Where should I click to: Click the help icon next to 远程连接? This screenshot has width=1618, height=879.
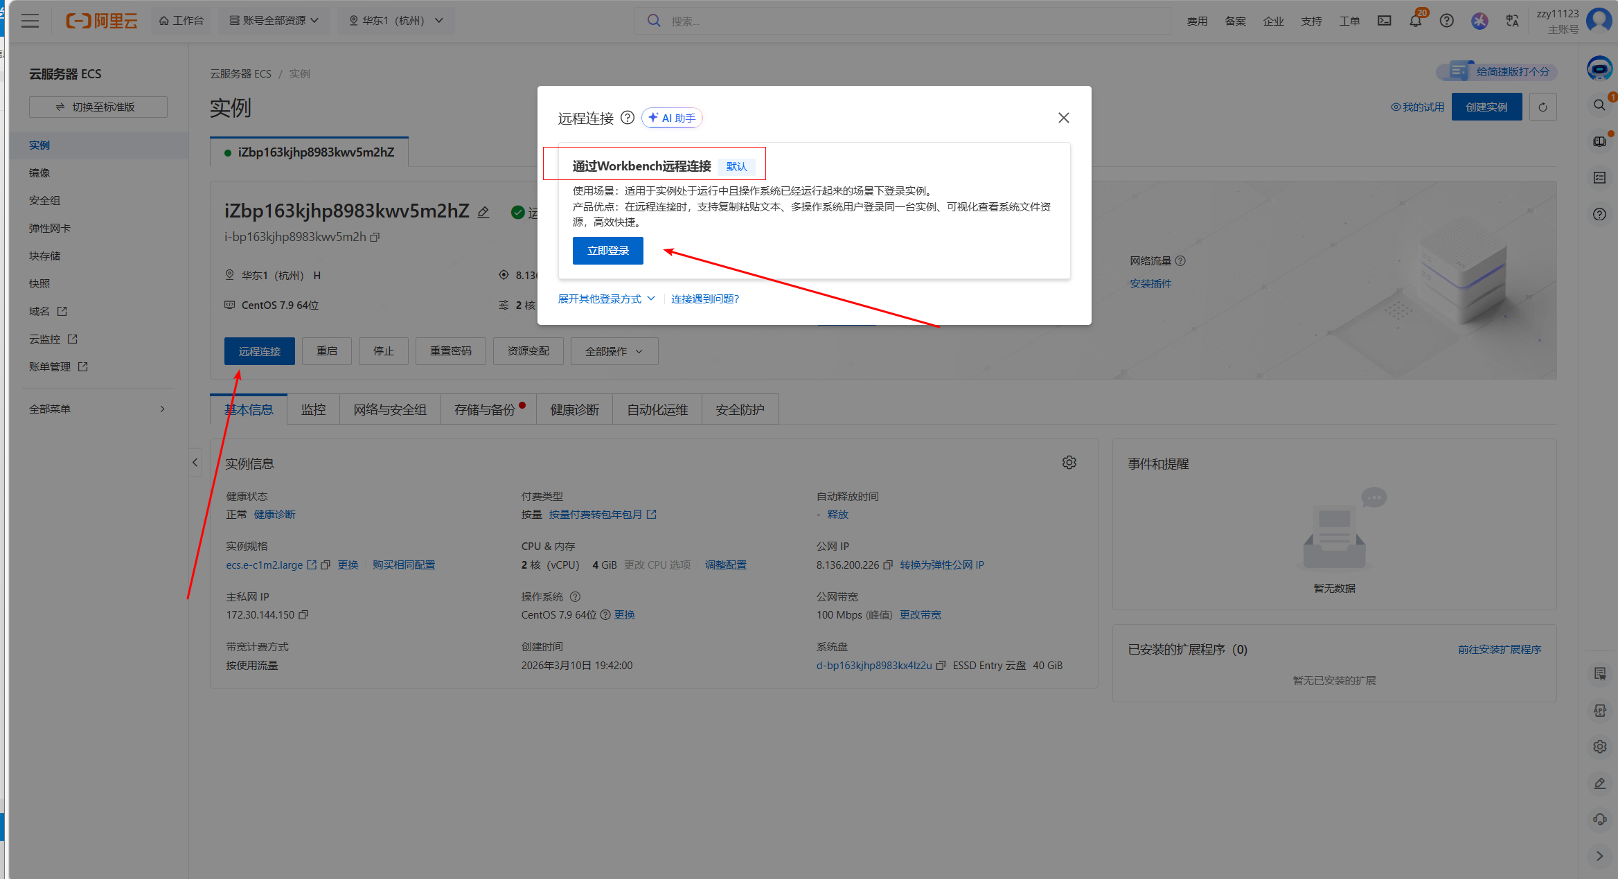pos(628,118)
